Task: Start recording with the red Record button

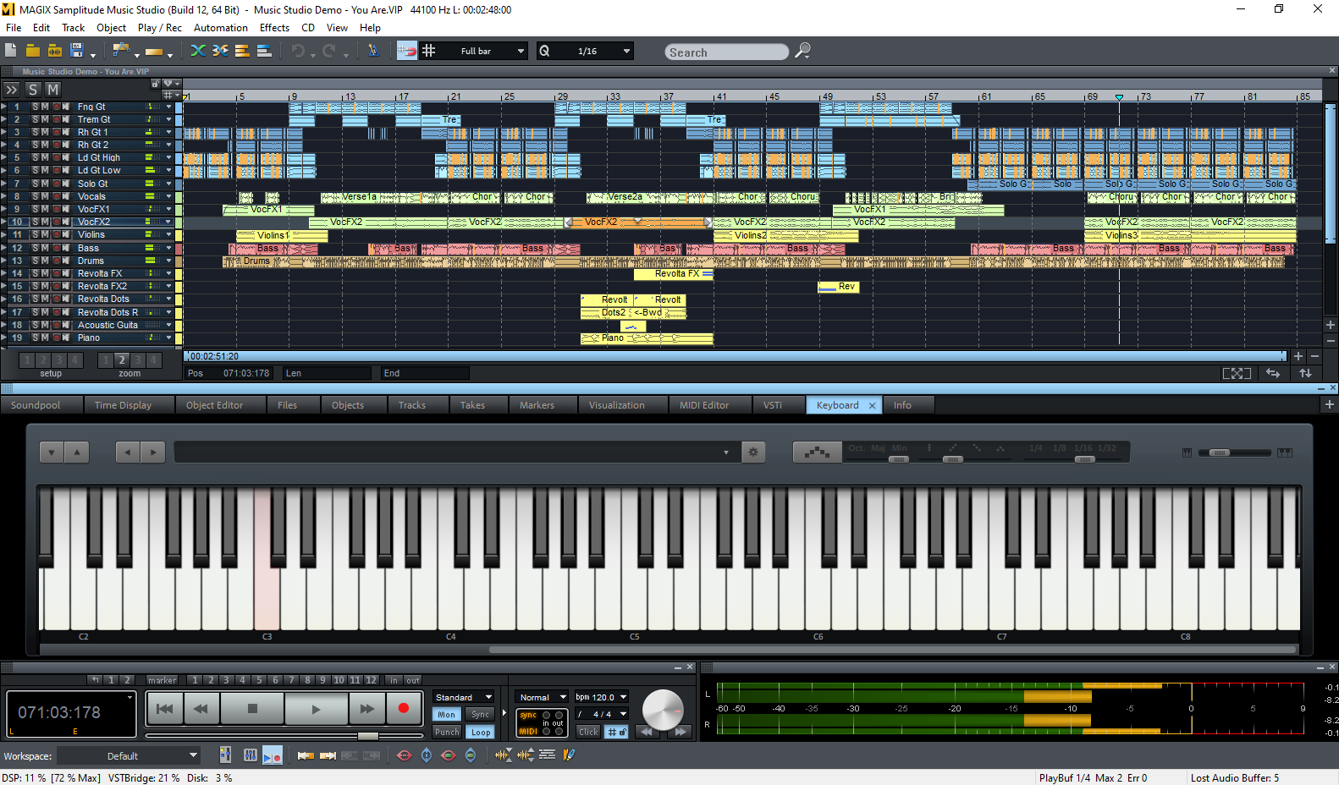Action: point(404,708)
